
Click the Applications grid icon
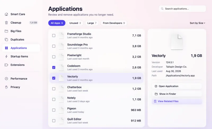6,48
